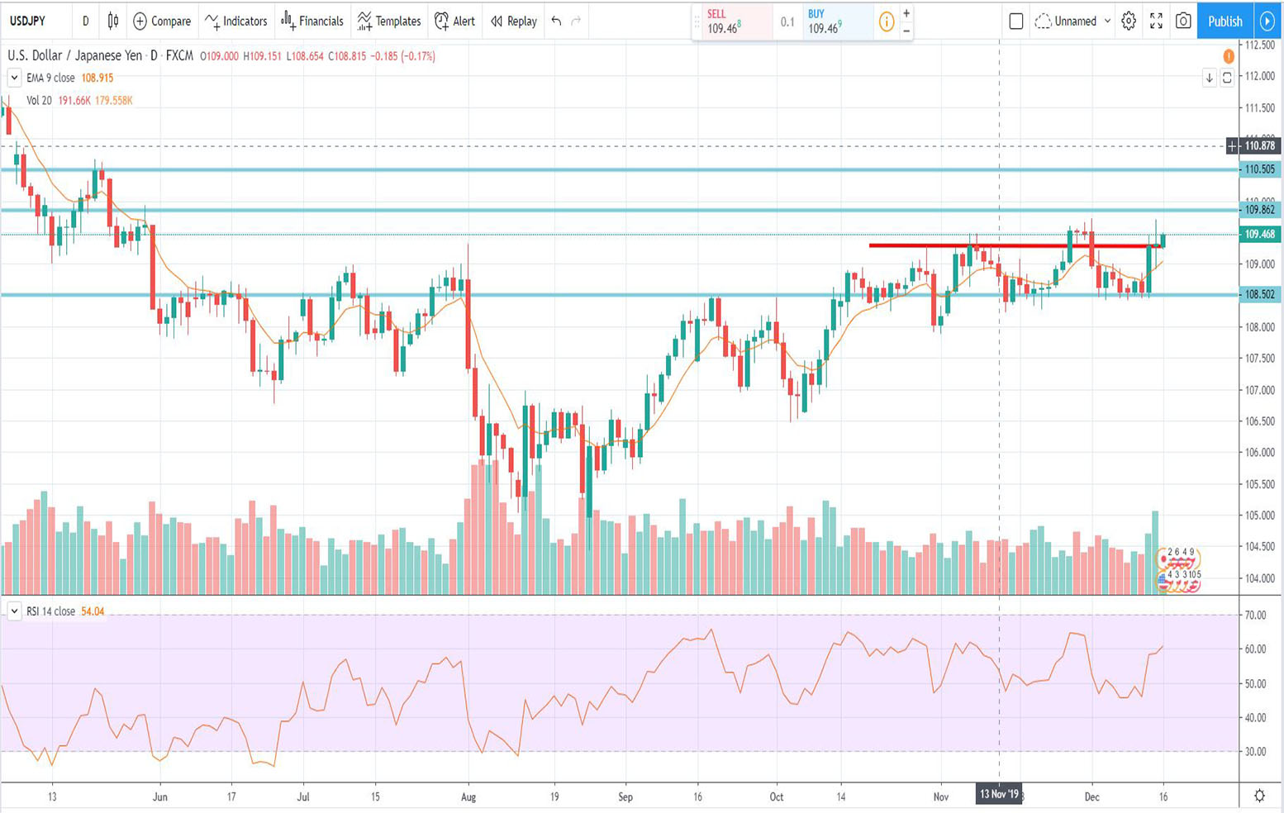
Task: Click the play icon next to Publish
Action: point(1267,21)
